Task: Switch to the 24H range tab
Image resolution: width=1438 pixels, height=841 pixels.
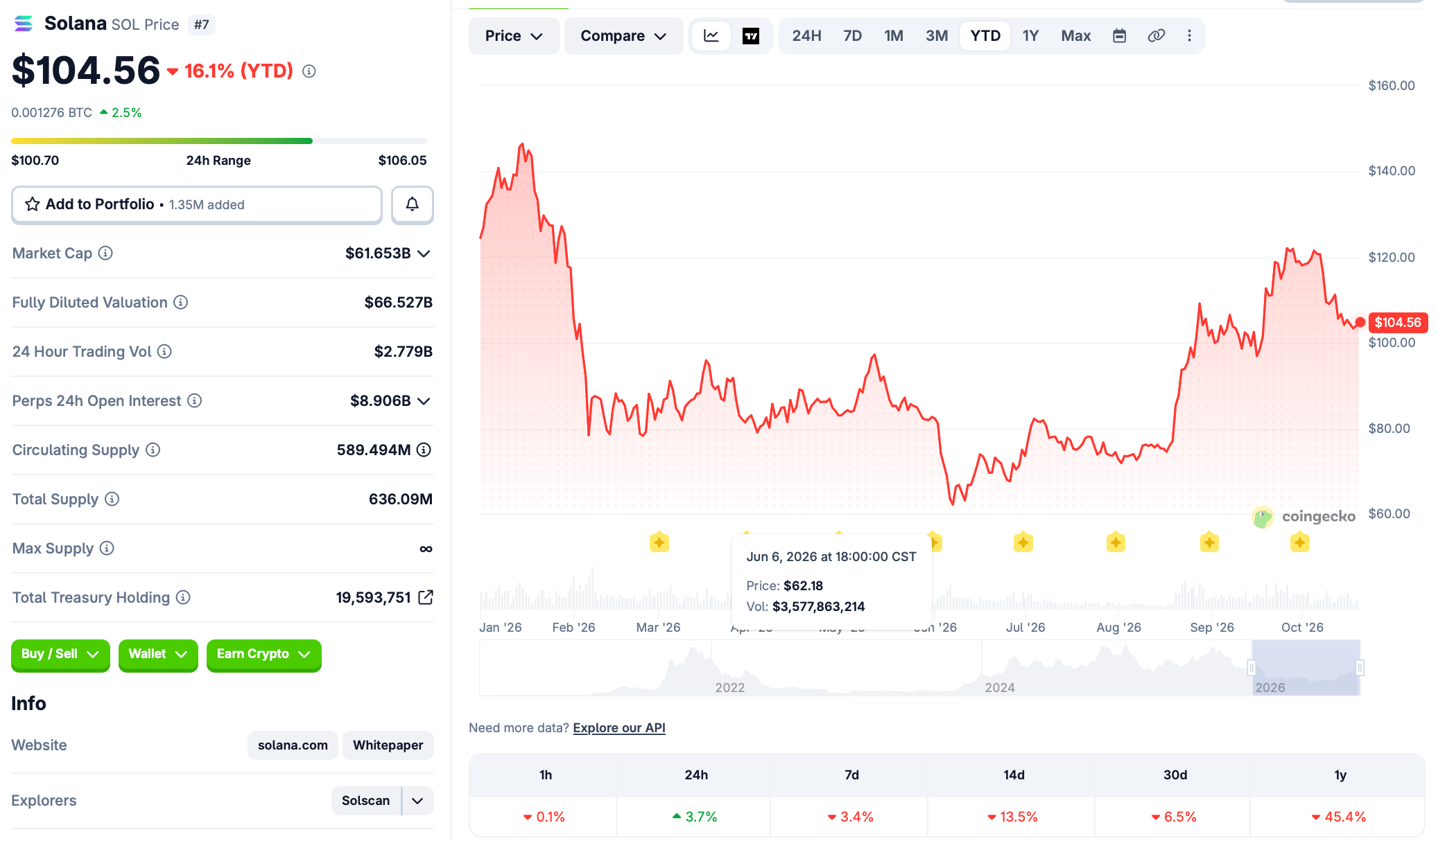Action: point(806,36)
